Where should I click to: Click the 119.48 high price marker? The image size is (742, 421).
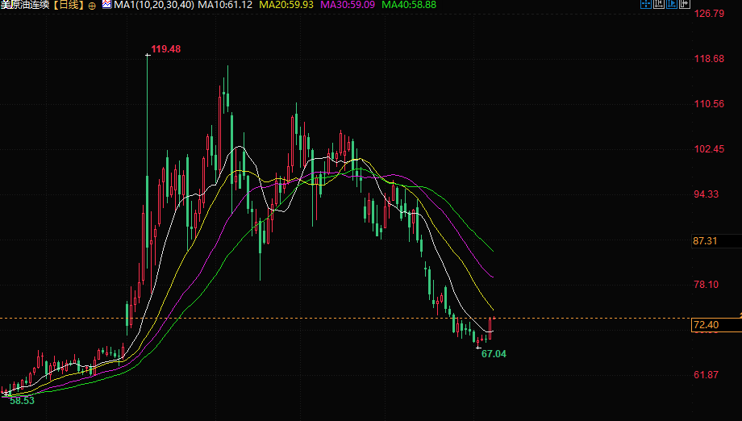(x=165, y=49)
